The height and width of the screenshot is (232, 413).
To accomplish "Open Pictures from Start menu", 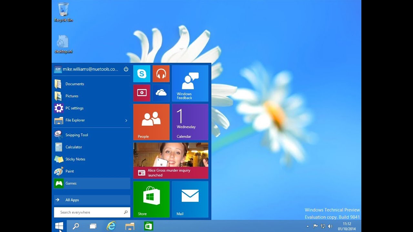I will click(x=92, y=96).
